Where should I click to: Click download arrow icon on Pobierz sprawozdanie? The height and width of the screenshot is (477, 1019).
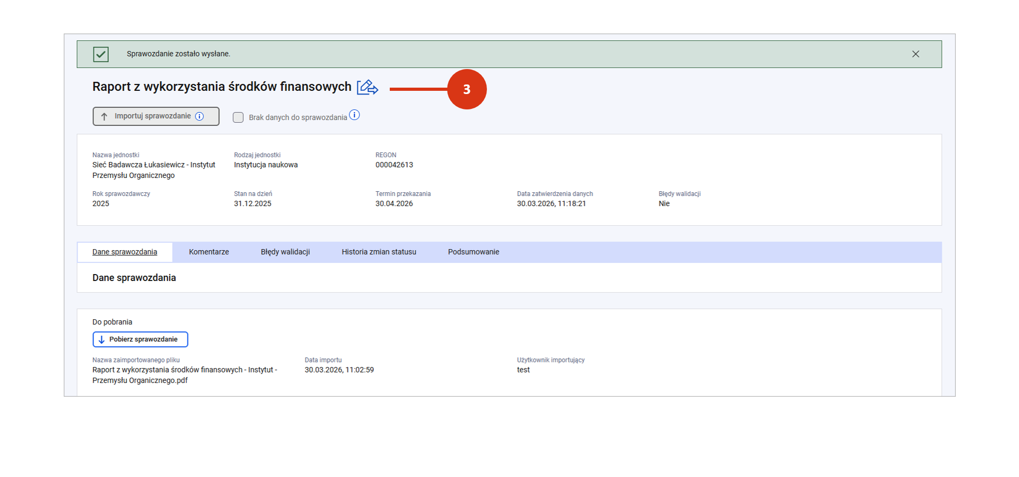101,339
